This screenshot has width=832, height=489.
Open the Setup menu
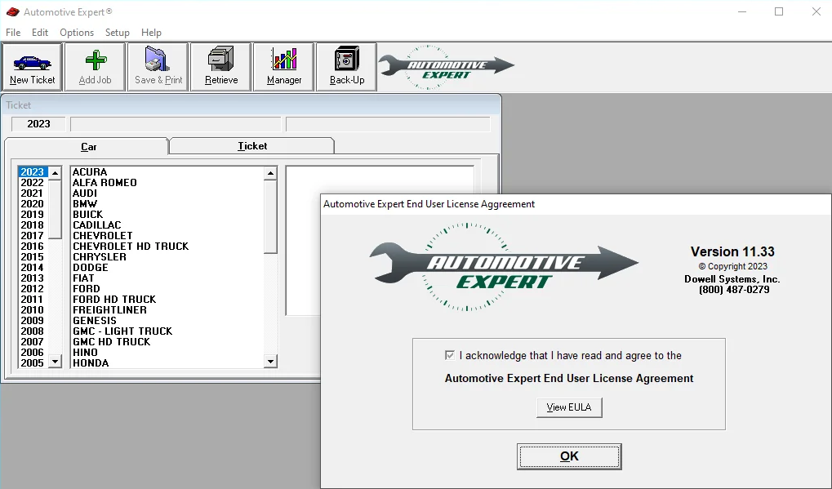[118, 33]
